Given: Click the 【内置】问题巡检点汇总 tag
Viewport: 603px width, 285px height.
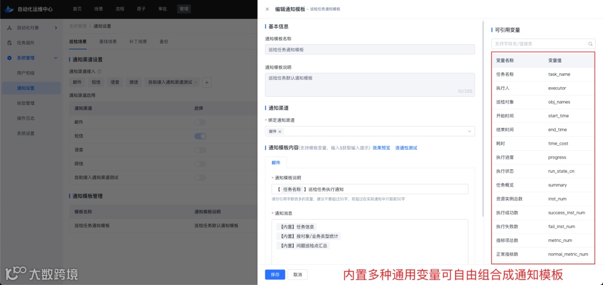Looking at the screenshot, I should pos(303,245).
